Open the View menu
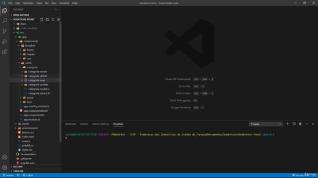The width and height of the screenshot is (318, 178). click(x=39, y=3)
